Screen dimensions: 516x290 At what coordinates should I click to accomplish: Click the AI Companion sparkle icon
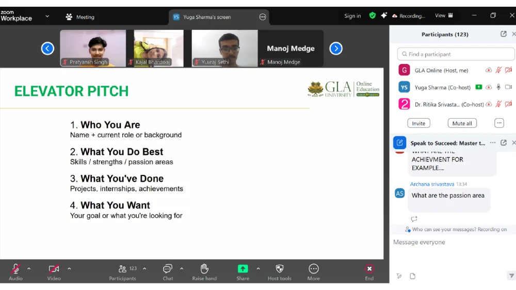pos(384,16)
